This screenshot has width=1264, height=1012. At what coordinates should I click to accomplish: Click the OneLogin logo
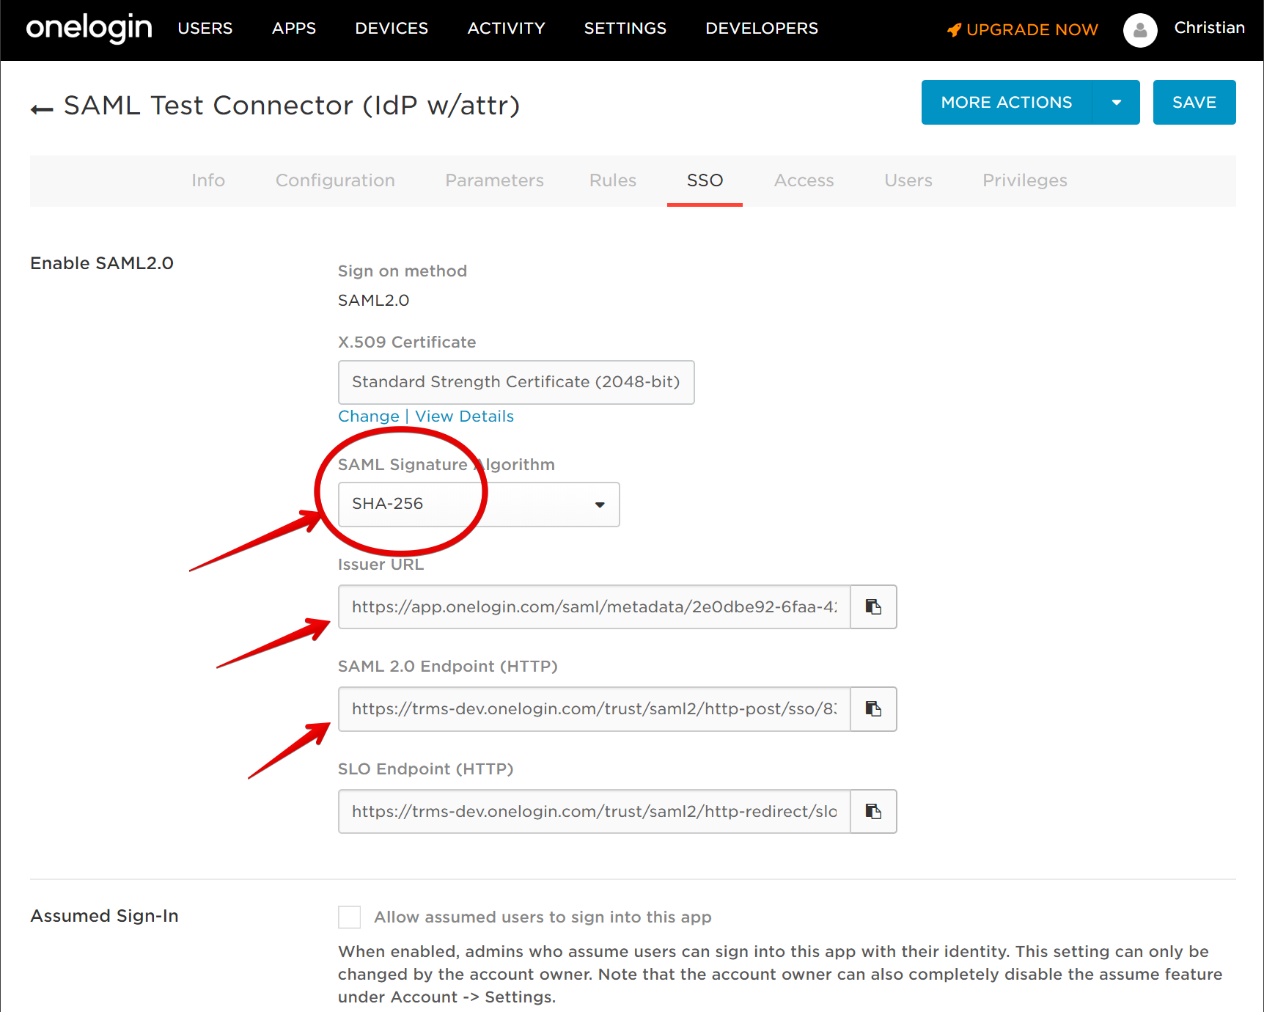point(89,29)
